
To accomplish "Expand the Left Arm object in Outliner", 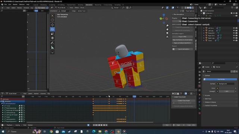I will click(204, 28).
